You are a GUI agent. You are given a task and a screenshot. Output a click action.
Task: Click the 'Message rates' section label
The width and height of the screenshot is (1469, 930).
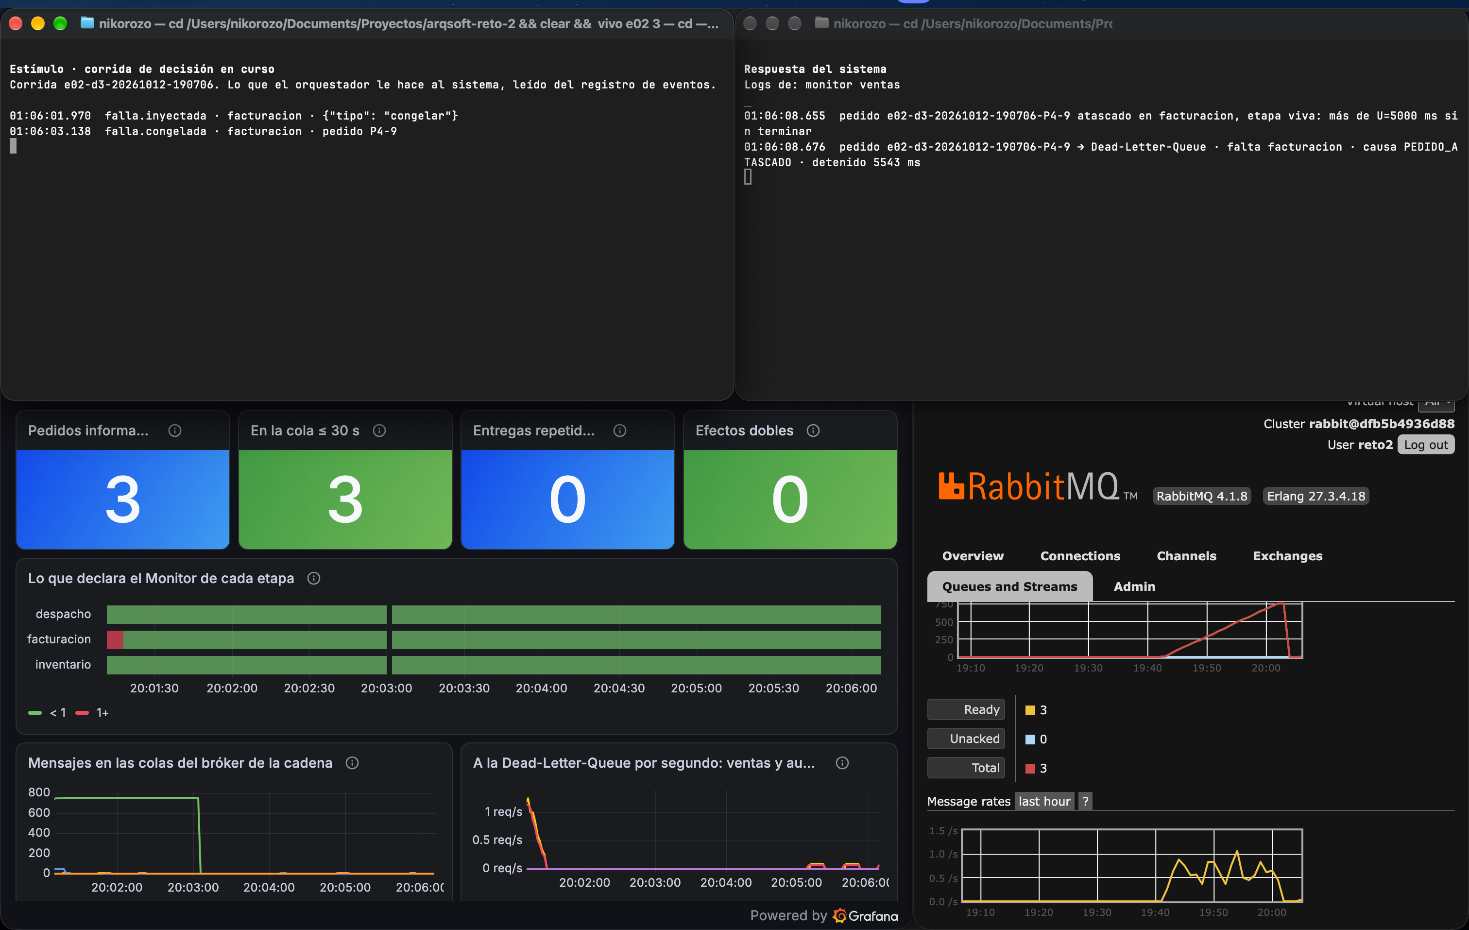coord(969,801)
